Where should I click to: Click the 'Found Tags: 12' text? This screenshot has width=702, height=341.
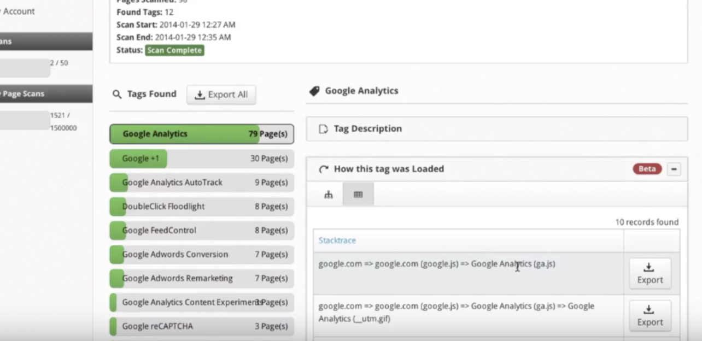tap(145, 11)
